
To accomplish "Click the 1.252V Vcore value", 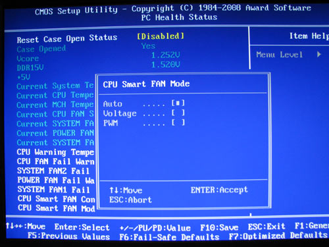I will [x=166, y=55].
